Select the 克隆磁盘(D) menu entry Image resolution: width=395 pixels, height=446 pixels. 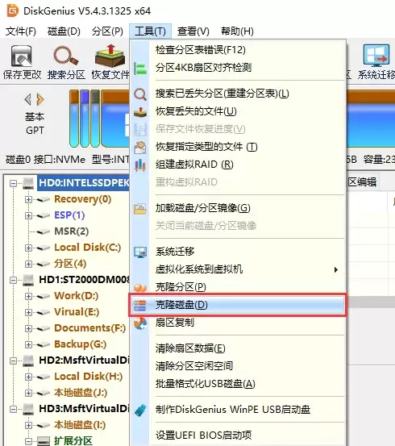coord(237,305)
